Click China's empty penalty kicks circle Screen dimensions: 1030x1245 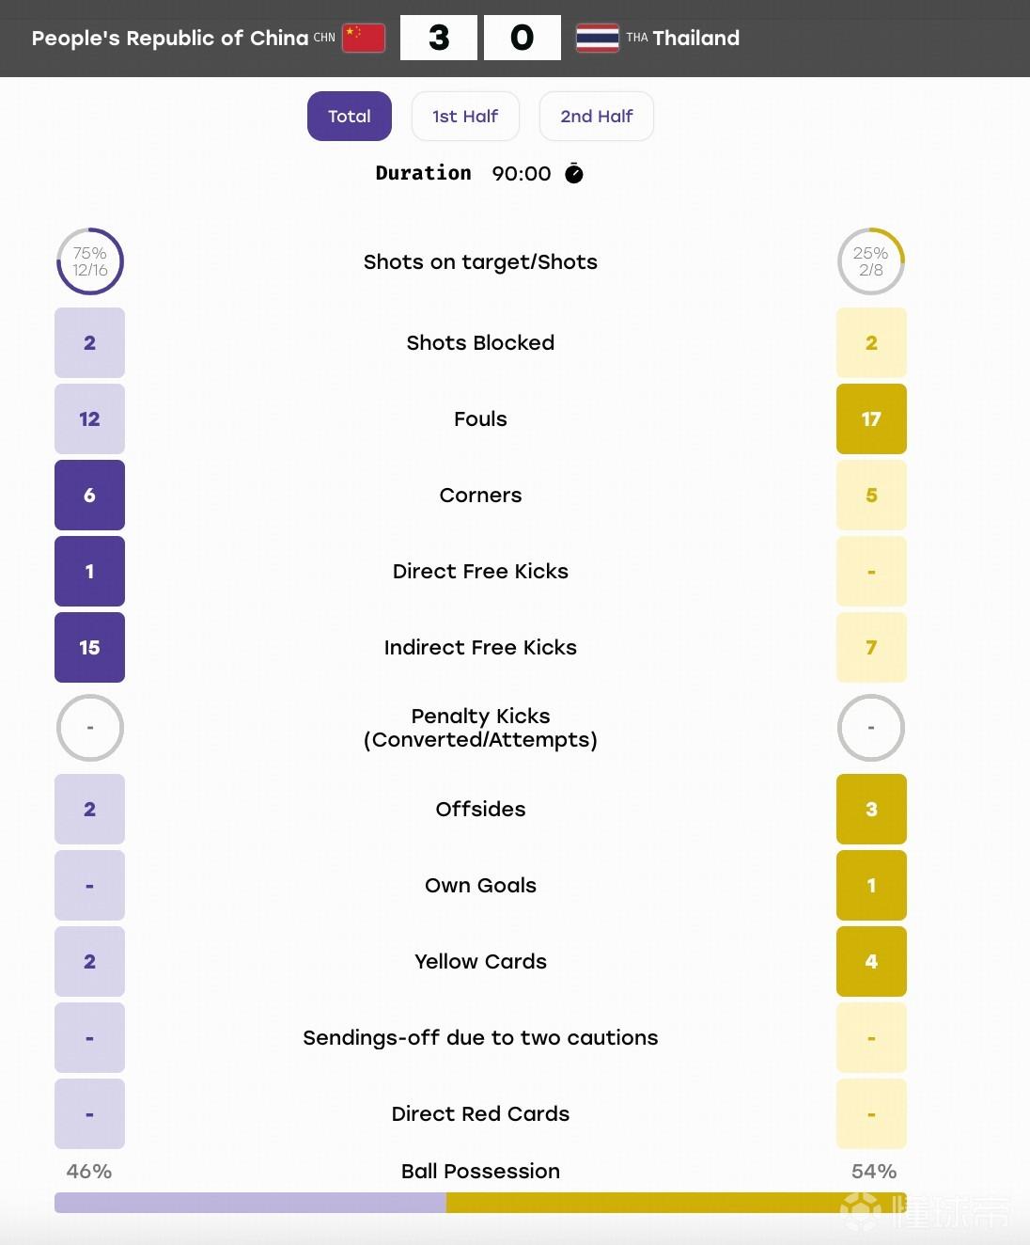coord(89,728)
